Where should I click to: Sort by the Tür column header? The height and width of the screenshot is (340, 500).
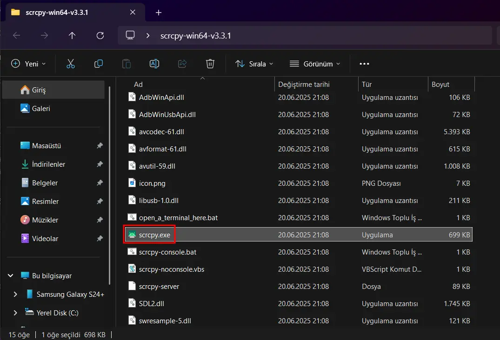(x=393, y=84)
